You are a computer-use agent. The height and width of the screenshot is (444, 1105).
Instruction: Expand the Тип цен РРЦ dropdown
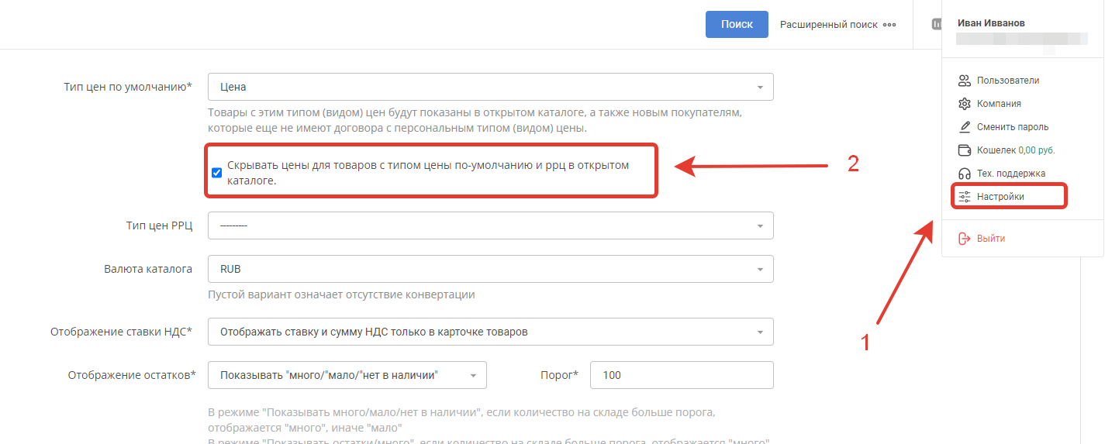click(490, 225)
